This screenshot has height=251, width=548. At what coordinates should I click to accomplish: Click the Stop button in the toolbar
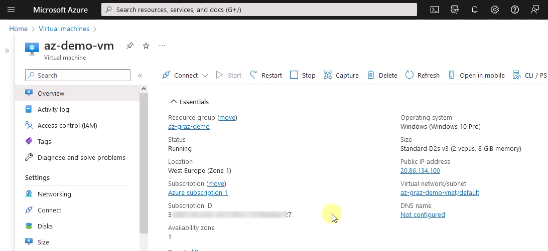(x=303, y=75)
